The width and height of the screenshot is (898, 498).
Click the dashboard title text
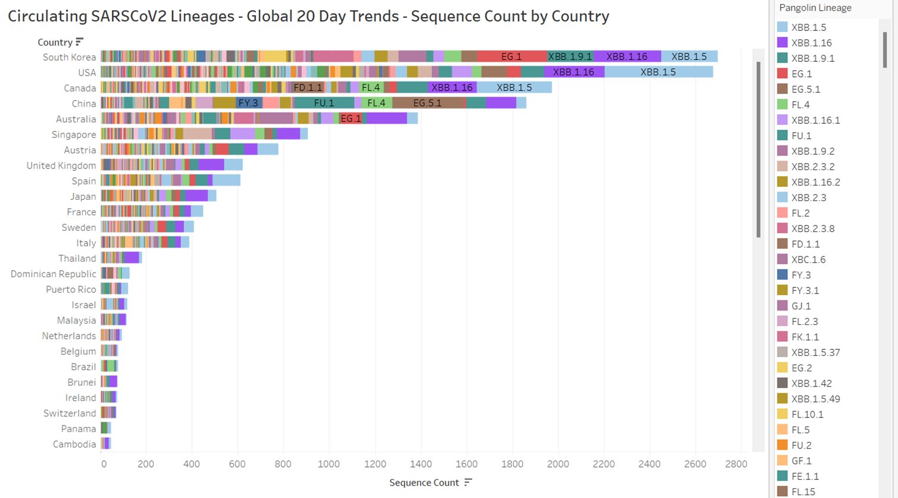(308, 16)
